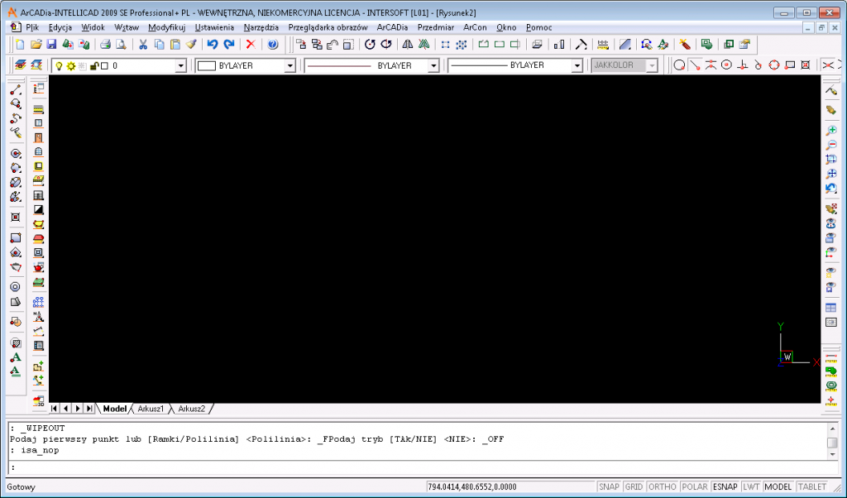Click the Cut (scissors) icon

click(x=143, y=44)
